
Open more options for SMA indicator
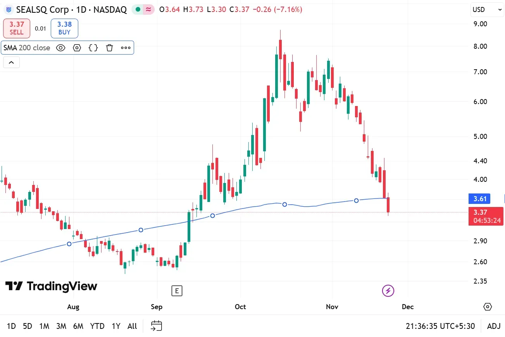[126, 48]
